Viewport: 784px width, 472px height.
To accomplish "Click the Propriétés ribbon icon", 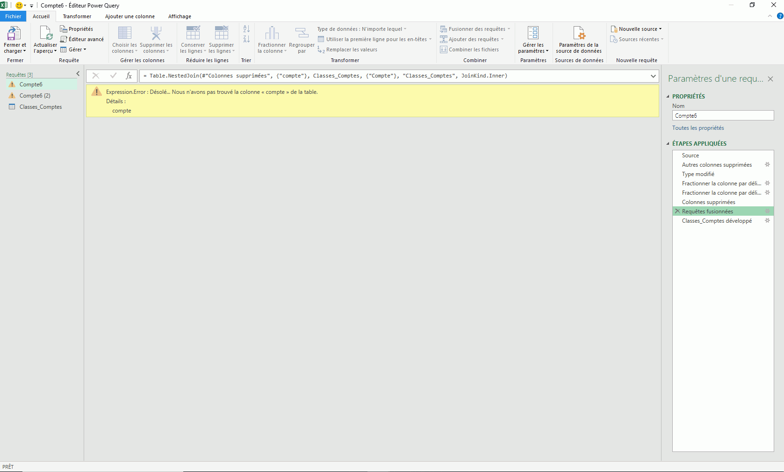I will point(77,29).
